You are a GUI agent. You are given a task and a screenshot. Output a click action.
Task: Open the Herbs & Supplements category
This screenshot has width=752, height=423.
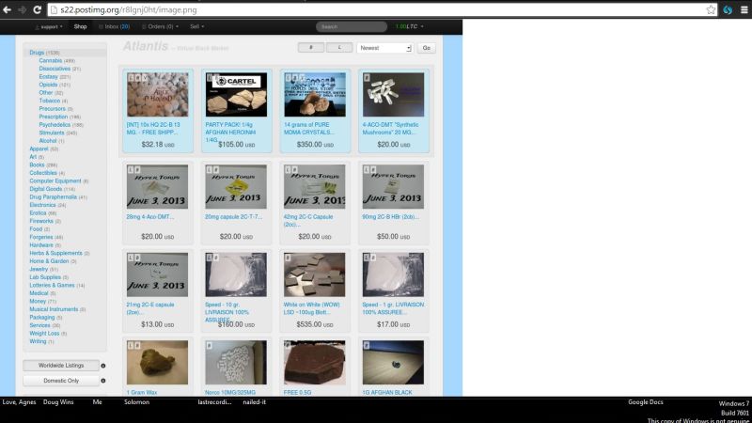click(x=55, y=253)
